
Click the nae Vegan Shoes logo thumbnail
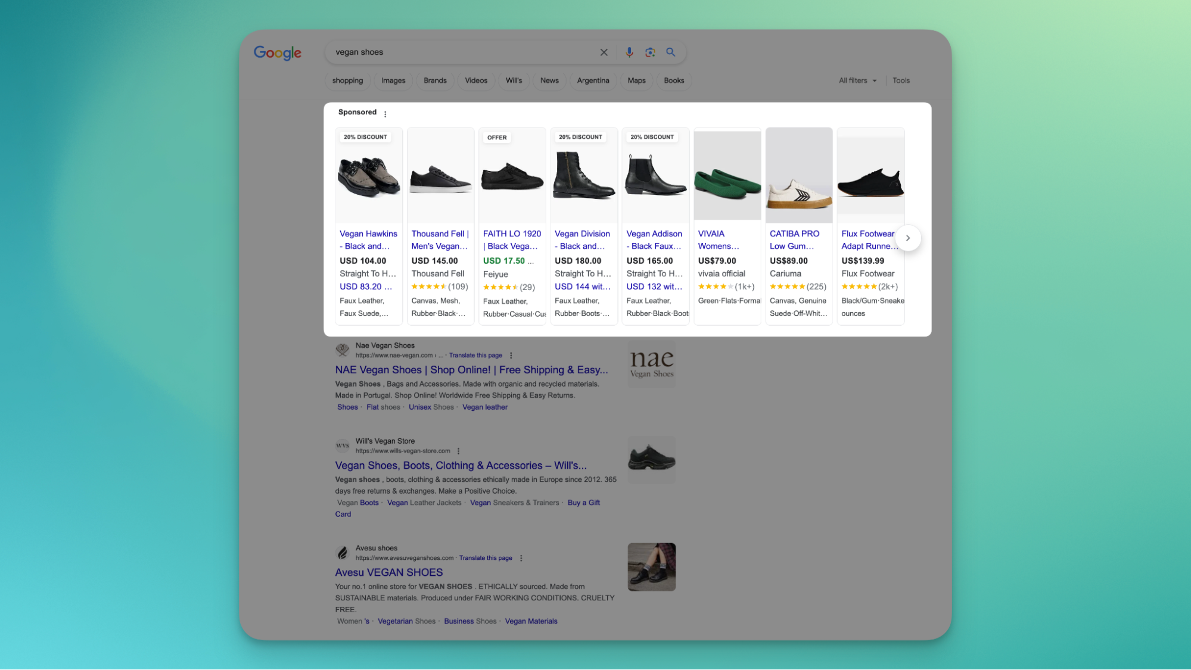click(x=651, y=364)
